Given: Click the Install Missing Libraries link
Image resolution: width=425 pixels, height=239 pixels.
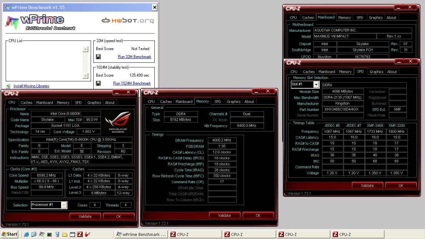Looking at the screenshot, I should [31, 86].
